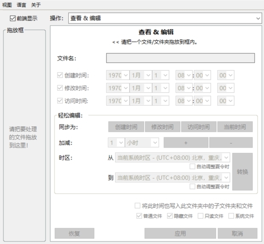Open the 修改时间 minute dropdown

tap(202, 88)
